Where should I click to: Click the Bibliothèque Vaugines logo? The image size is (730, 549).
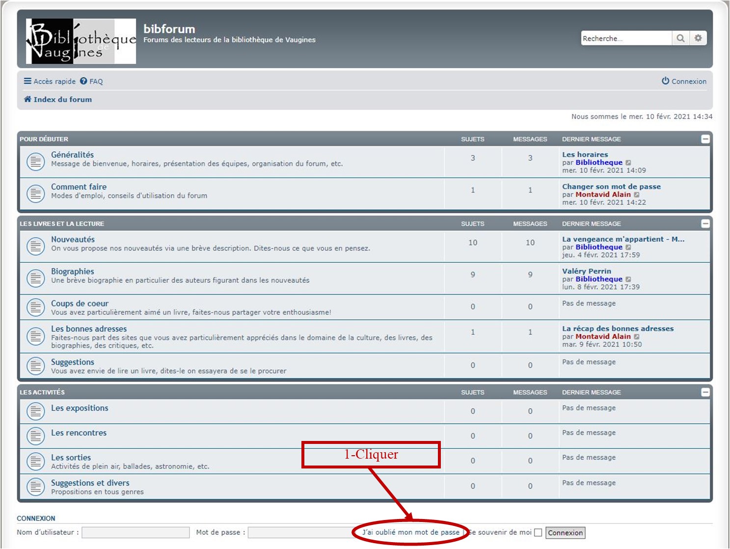(81, 41)
